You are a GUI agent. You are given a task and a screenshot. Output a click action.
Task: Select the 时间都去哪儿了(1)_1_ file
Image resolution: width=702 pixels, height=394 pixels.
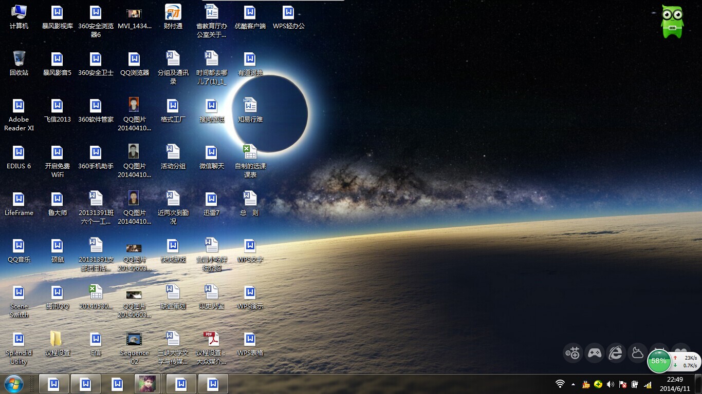[x=212, y=68]
